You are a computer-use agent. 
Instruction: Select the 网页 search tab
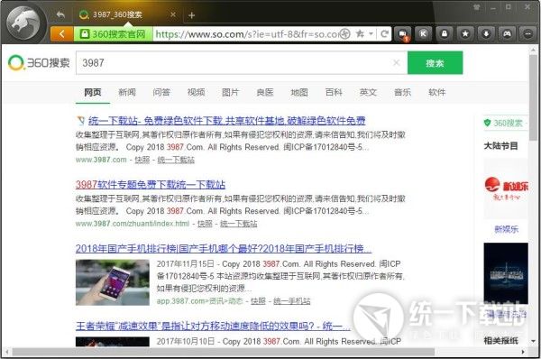[x=93, y=92]
